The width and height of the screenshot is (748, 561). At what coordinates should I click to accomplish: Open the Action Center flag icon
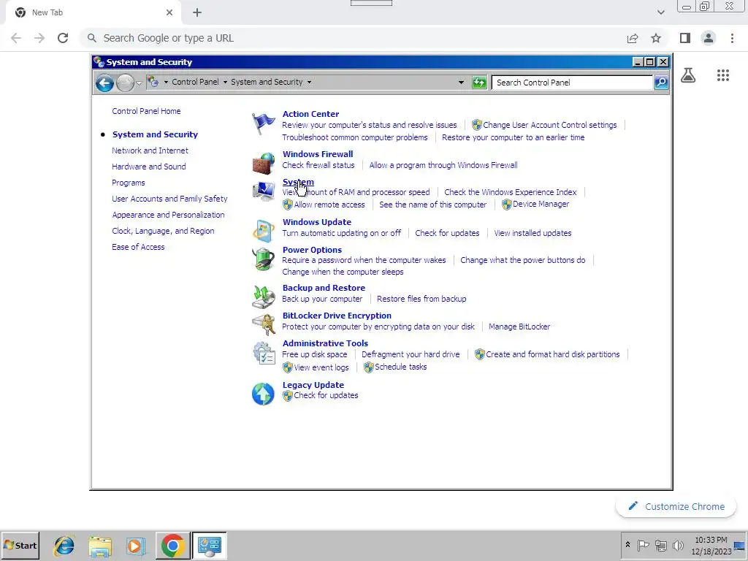coord(263,124)
